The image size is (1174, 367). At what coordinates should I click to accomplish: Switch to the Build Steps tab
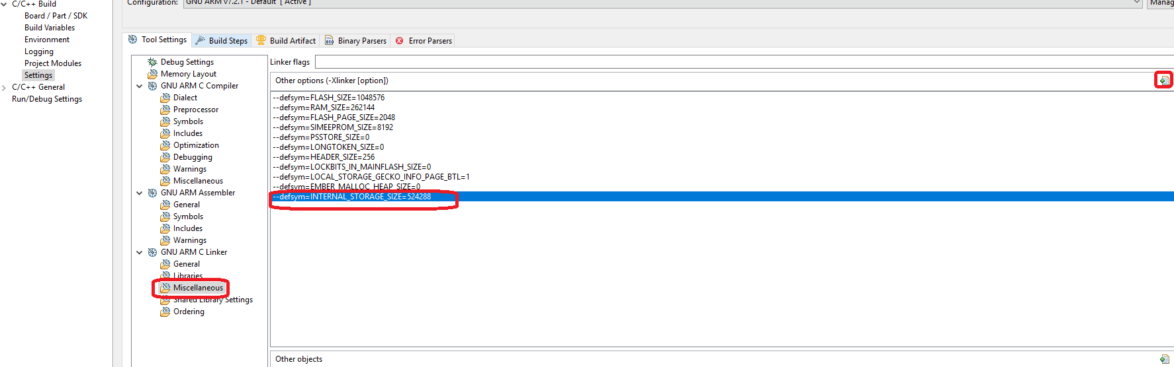pyautogui.click(x=222, y=40)
